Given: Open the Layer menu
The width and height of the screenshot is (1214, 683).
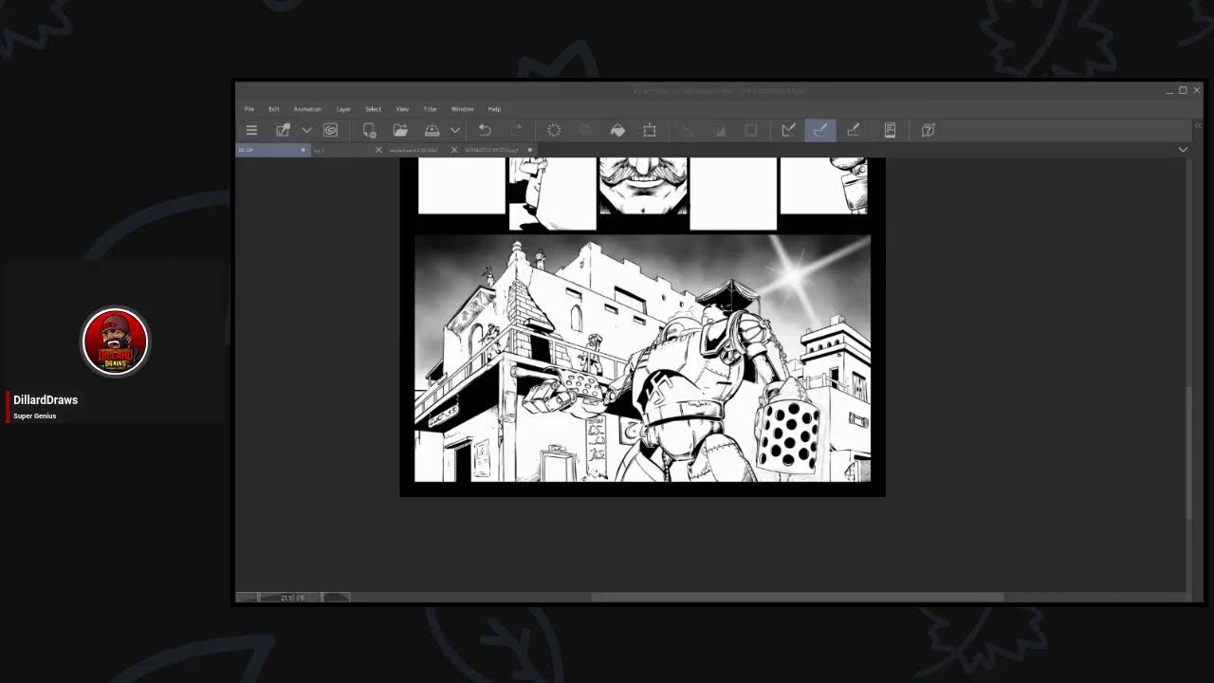Looking at the screenshot, I should point(343,109).
